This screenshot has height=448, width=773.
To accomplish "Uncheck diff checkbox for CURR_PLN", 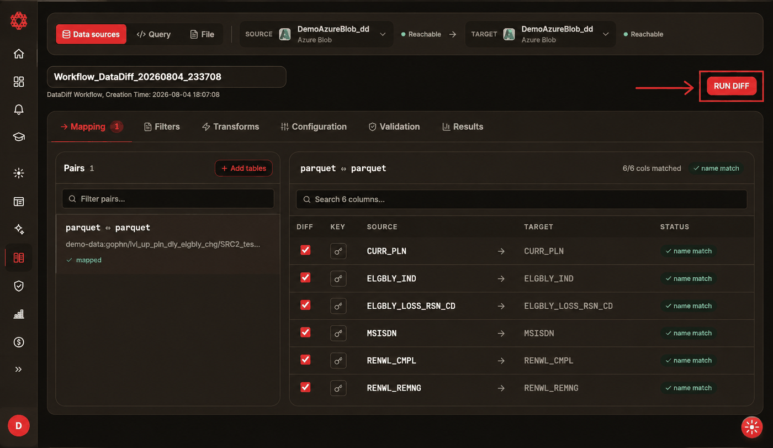I will pyautogui.click(x=305, y=250).
